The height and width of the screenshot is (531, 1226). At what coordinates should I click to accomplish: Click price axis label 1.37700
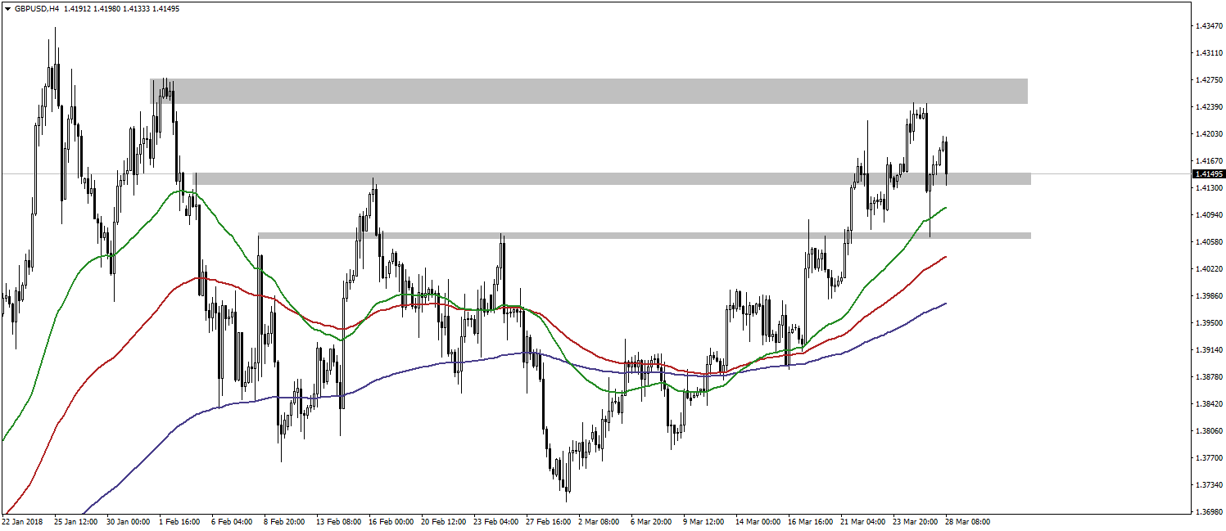1208,457
